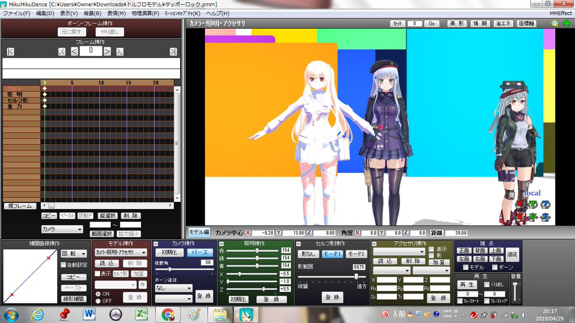Select the OFF radio button
This screenshot has width=575, height=323.
tap(98, 301)
